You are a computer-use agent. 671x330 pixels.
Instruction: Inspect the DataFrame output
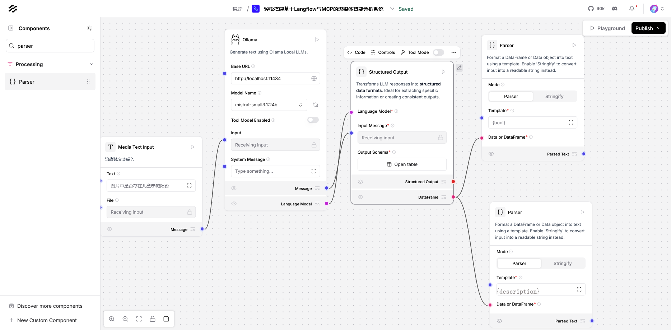[x=444, y=197]
